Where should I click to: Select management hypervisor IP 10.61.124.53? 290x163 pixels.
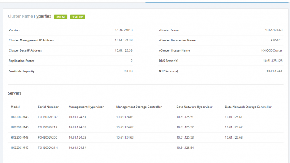click(x=77, y=137)
